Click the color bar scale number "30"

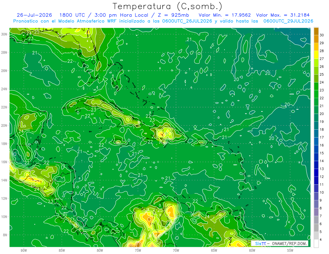[322, 35]
